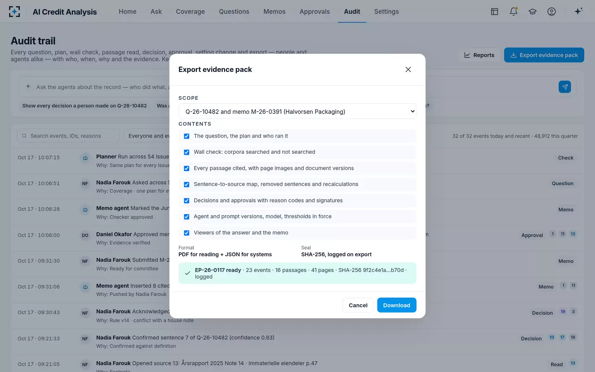Click 'Nadia Farouk Opened source 13' event
Image resolution: width=595 pixels, height=372 pixels.
pos(207,363)
